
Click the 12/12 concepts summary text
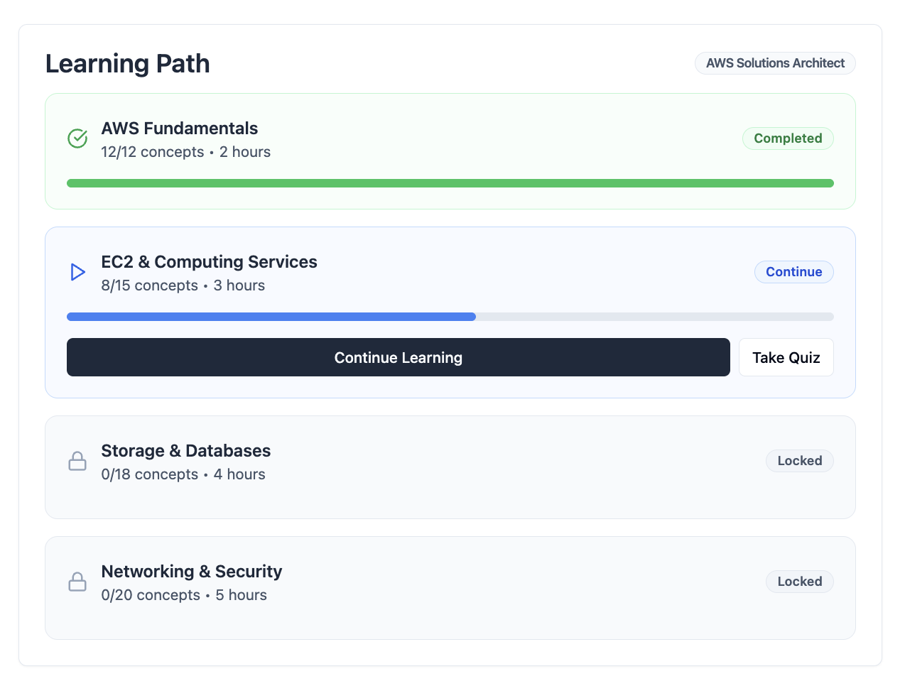(x=152, y=152)
